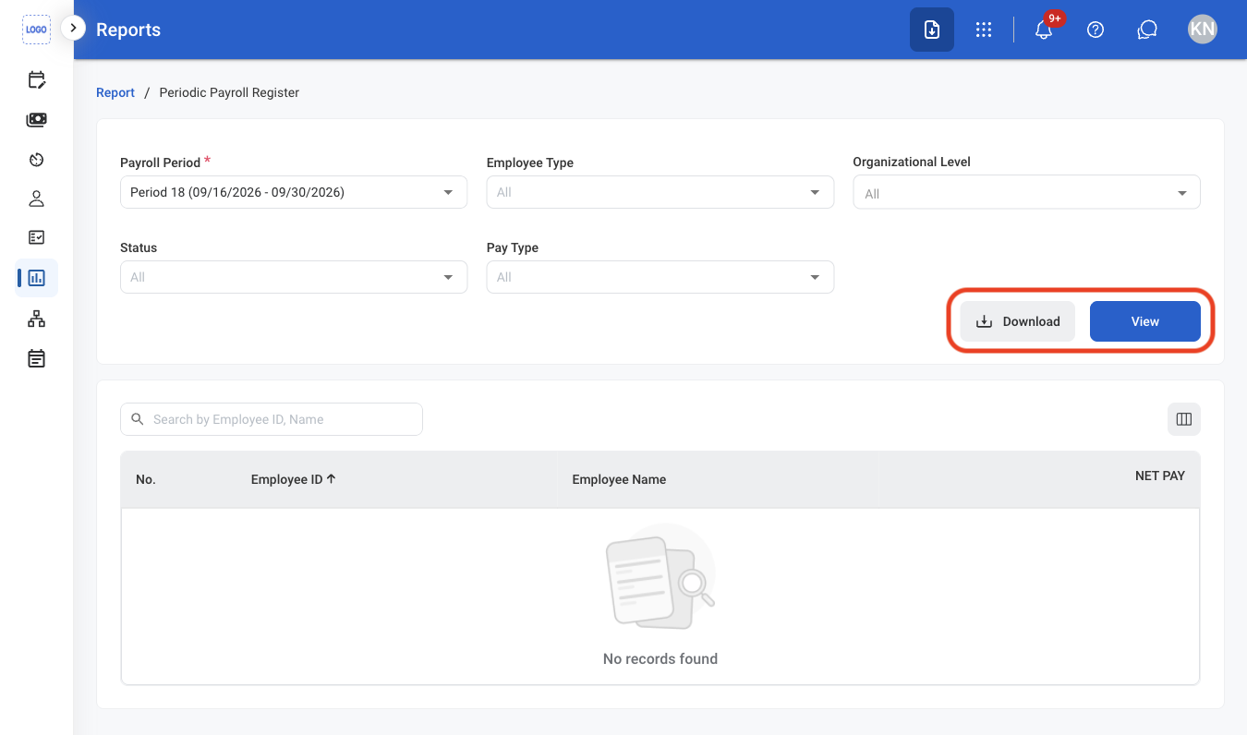1247x735 pixels.
Task: Open the calendar edit sidebar icon
Action: (x=36, y=80)
